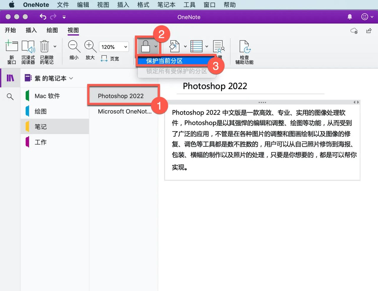Click the ruled lines (标尺线) icon
Viewport: 378px width, 291px height.
click(197, 46)
